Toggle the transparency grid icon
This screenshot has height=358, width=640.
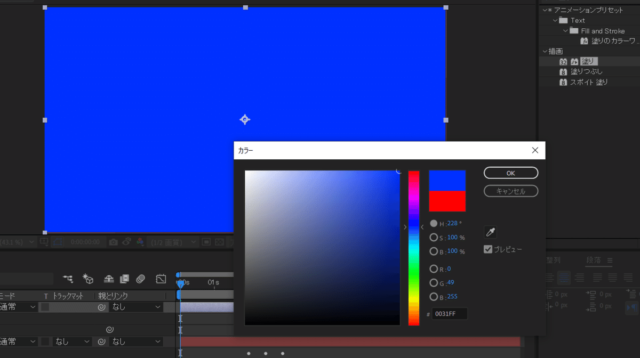[219, 242]
